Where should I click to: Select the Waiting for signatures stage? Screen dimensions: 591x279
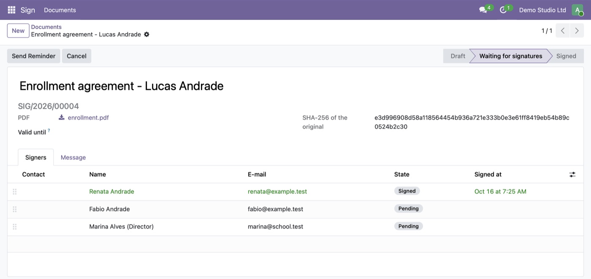511,56
